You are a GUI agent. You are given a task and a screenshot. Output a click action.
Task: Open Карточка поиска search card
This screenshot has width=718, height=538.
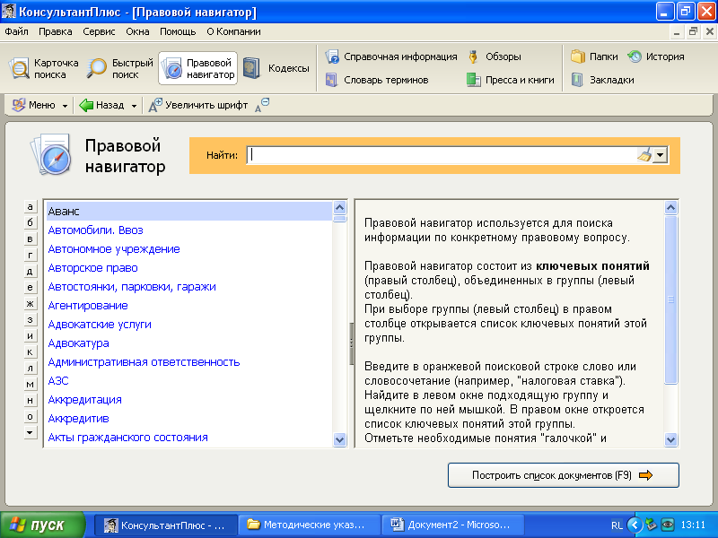44,69
